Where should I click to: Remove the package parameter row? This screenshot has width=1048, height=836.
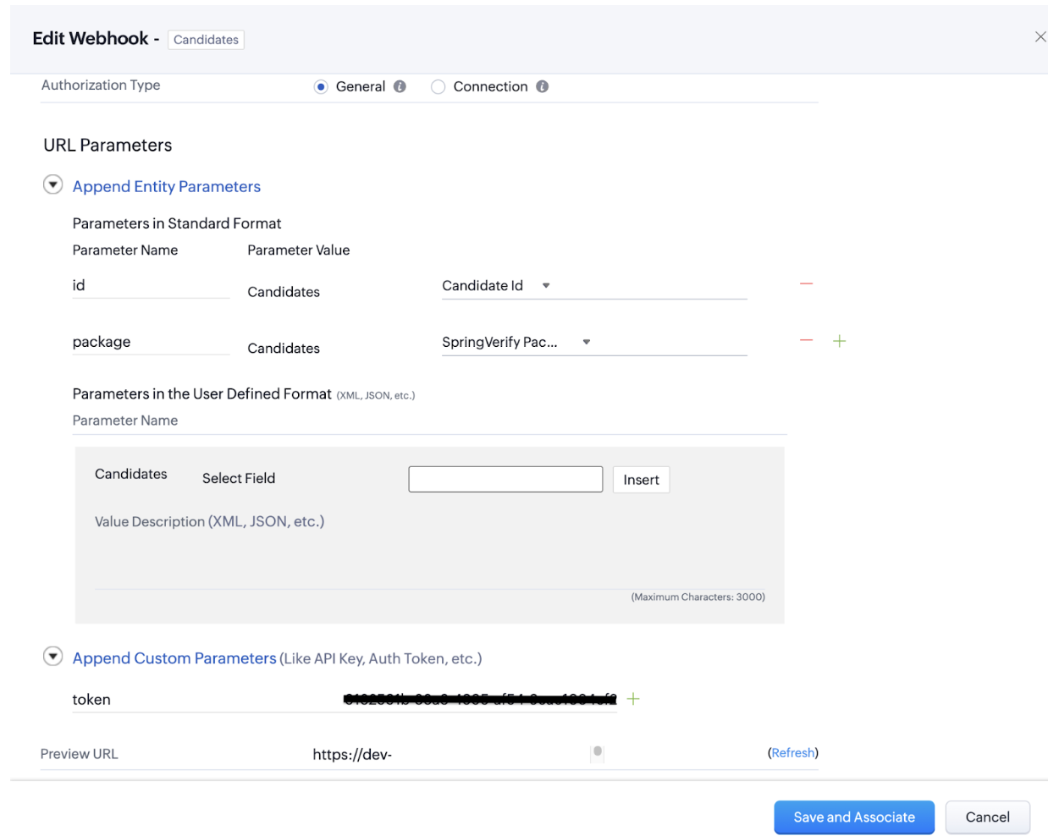click(x=806, y=341)
